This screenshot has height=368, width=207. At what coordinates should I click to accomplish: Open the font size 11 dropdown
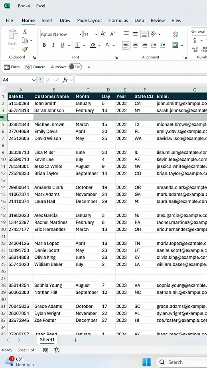(x=96, y=34)
